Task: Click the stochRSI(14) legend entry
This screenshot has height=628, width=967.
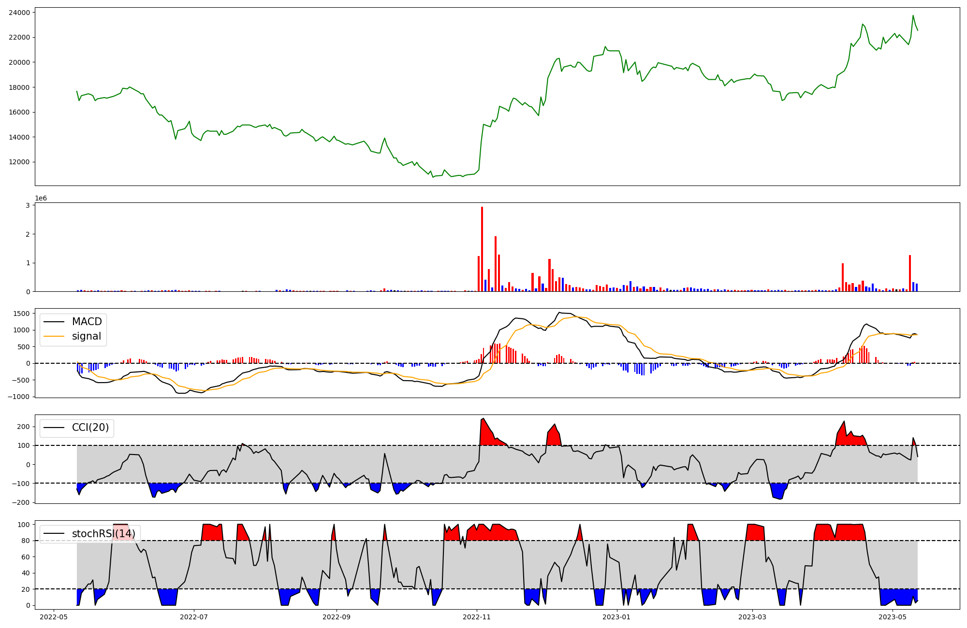Action: point(103,534)
